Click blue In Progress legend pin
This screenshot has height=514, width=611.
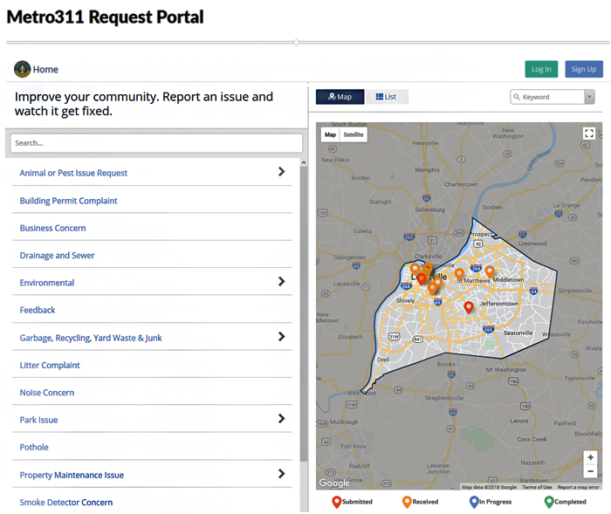click(x=474, y=502)
